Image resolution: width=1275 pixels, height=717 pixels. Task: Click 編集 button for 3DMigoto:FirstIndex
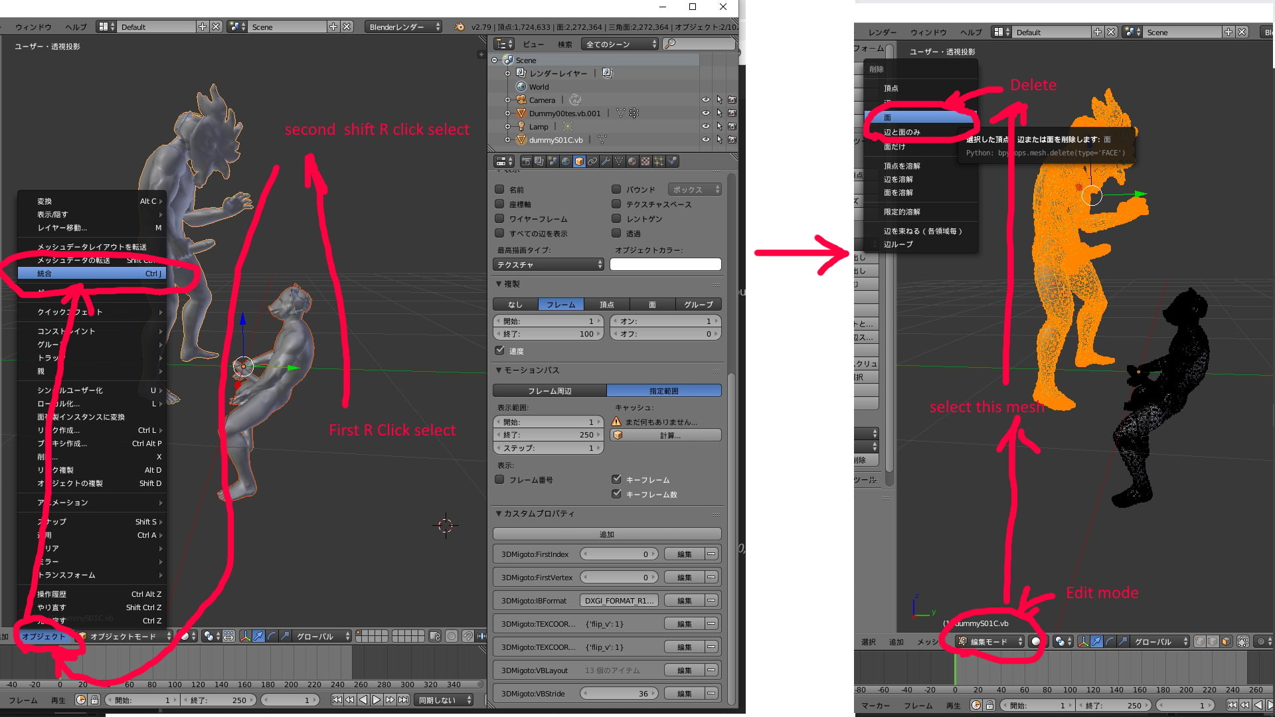[685, 554]
